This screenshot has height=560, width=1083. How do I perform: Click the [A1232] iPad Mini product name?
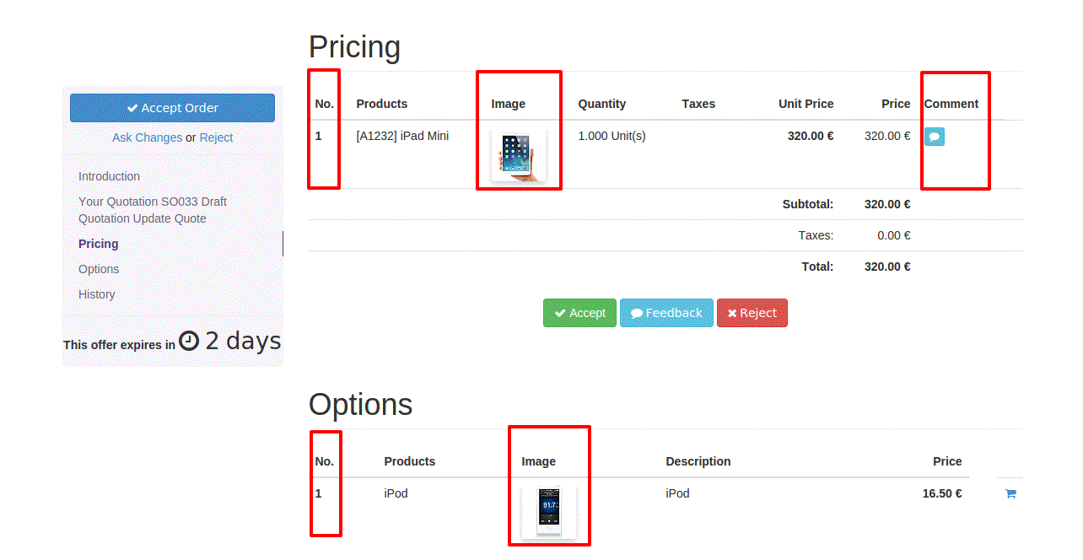(x=402, y=136)
